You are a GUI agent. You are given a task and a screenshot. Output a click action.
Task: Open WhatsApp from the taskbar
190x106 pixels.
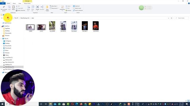coord(59,104)
